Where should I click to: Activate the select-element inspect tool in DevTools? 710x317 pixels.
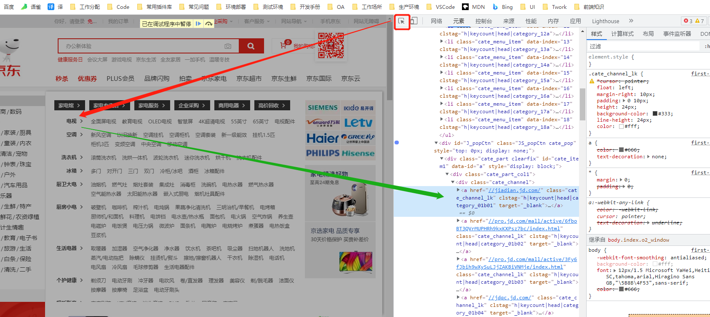(402, 21)
